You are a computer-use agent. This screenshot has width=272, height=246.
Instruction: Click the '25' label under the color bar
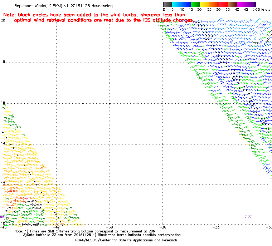(209, 10)
